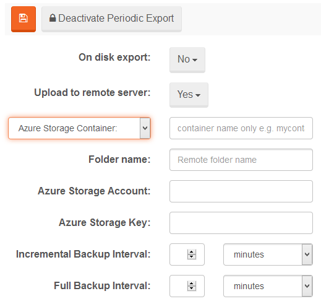Click the orange save icon button
The width and height of the screenshot is (321, 304).
24,19
